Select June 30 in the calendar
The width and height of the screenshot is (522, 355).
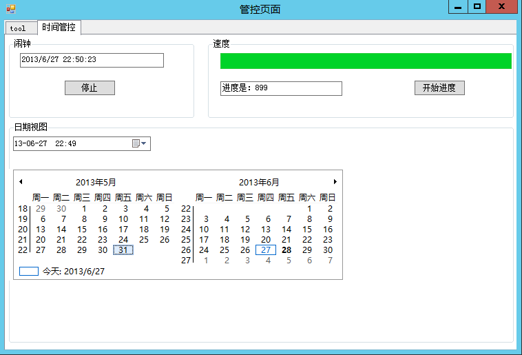point(328,250)
